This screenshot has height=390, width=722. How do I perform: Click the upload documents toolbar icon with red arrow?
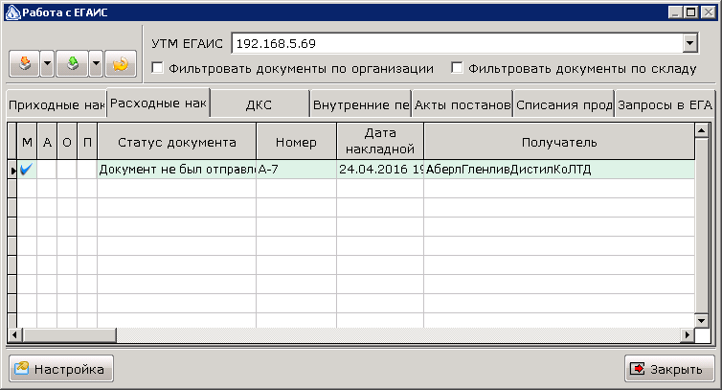click(25, 63)
